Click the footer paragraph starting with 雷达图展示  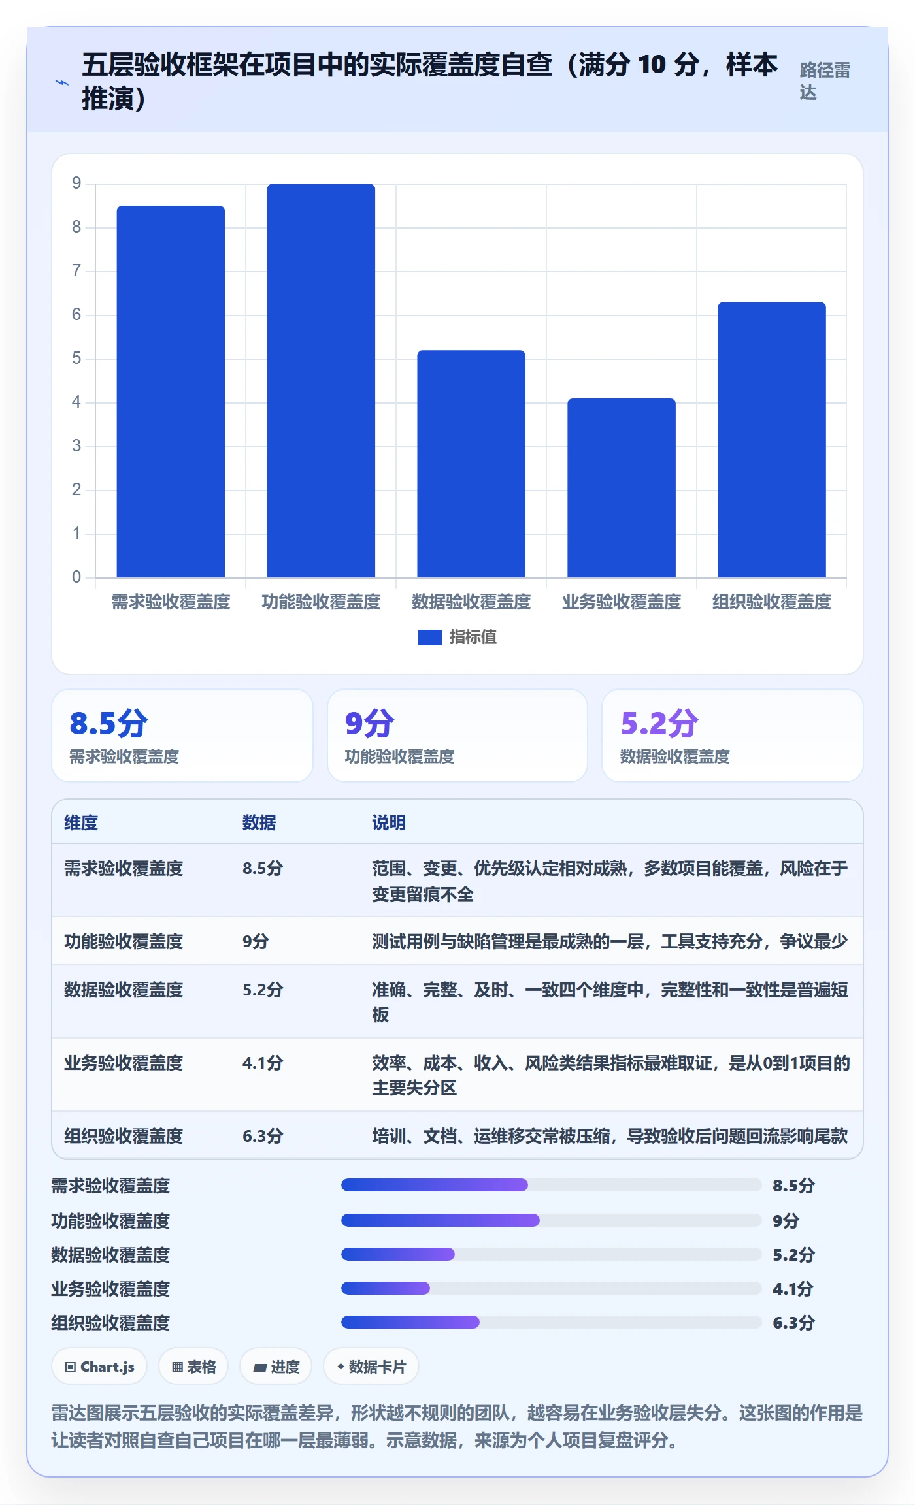(457, 1427)
